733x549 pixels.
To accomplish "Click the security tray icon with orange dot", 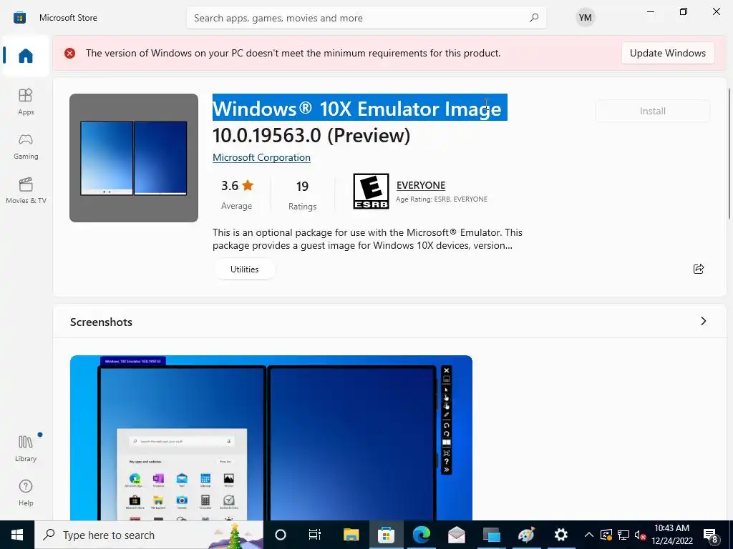I will click(606, 535).
